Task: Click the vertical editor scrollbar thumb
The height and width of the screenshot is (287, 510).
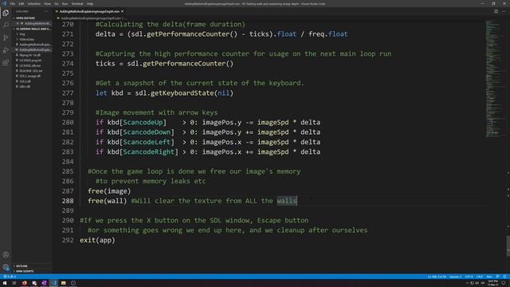Action: click(508, 246)
